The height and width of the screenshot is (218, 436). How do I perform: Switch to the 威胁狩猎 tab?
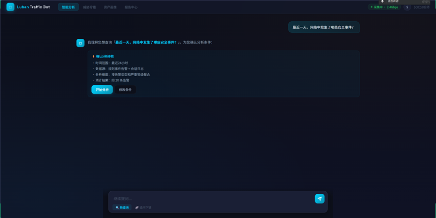89,7
